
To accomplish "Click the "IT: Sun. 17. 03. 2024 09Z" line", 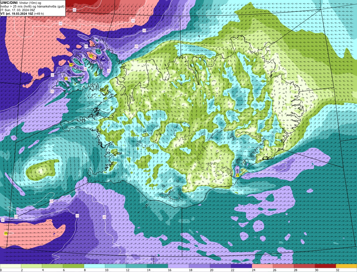I will point(18,10).
